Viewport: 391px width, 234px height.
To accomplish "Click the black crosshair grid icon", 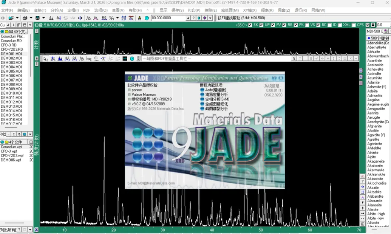I will 125,59.
